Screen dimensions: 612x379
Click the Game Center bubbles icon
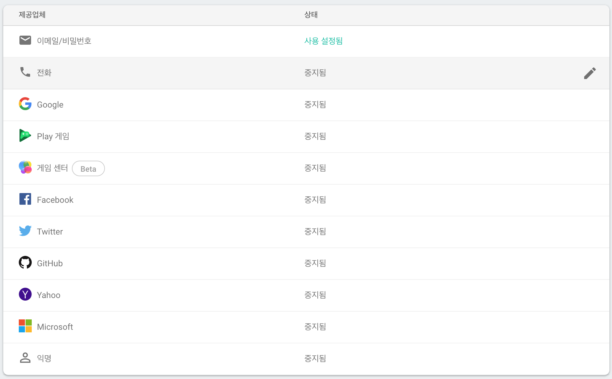tap(25, 167)
